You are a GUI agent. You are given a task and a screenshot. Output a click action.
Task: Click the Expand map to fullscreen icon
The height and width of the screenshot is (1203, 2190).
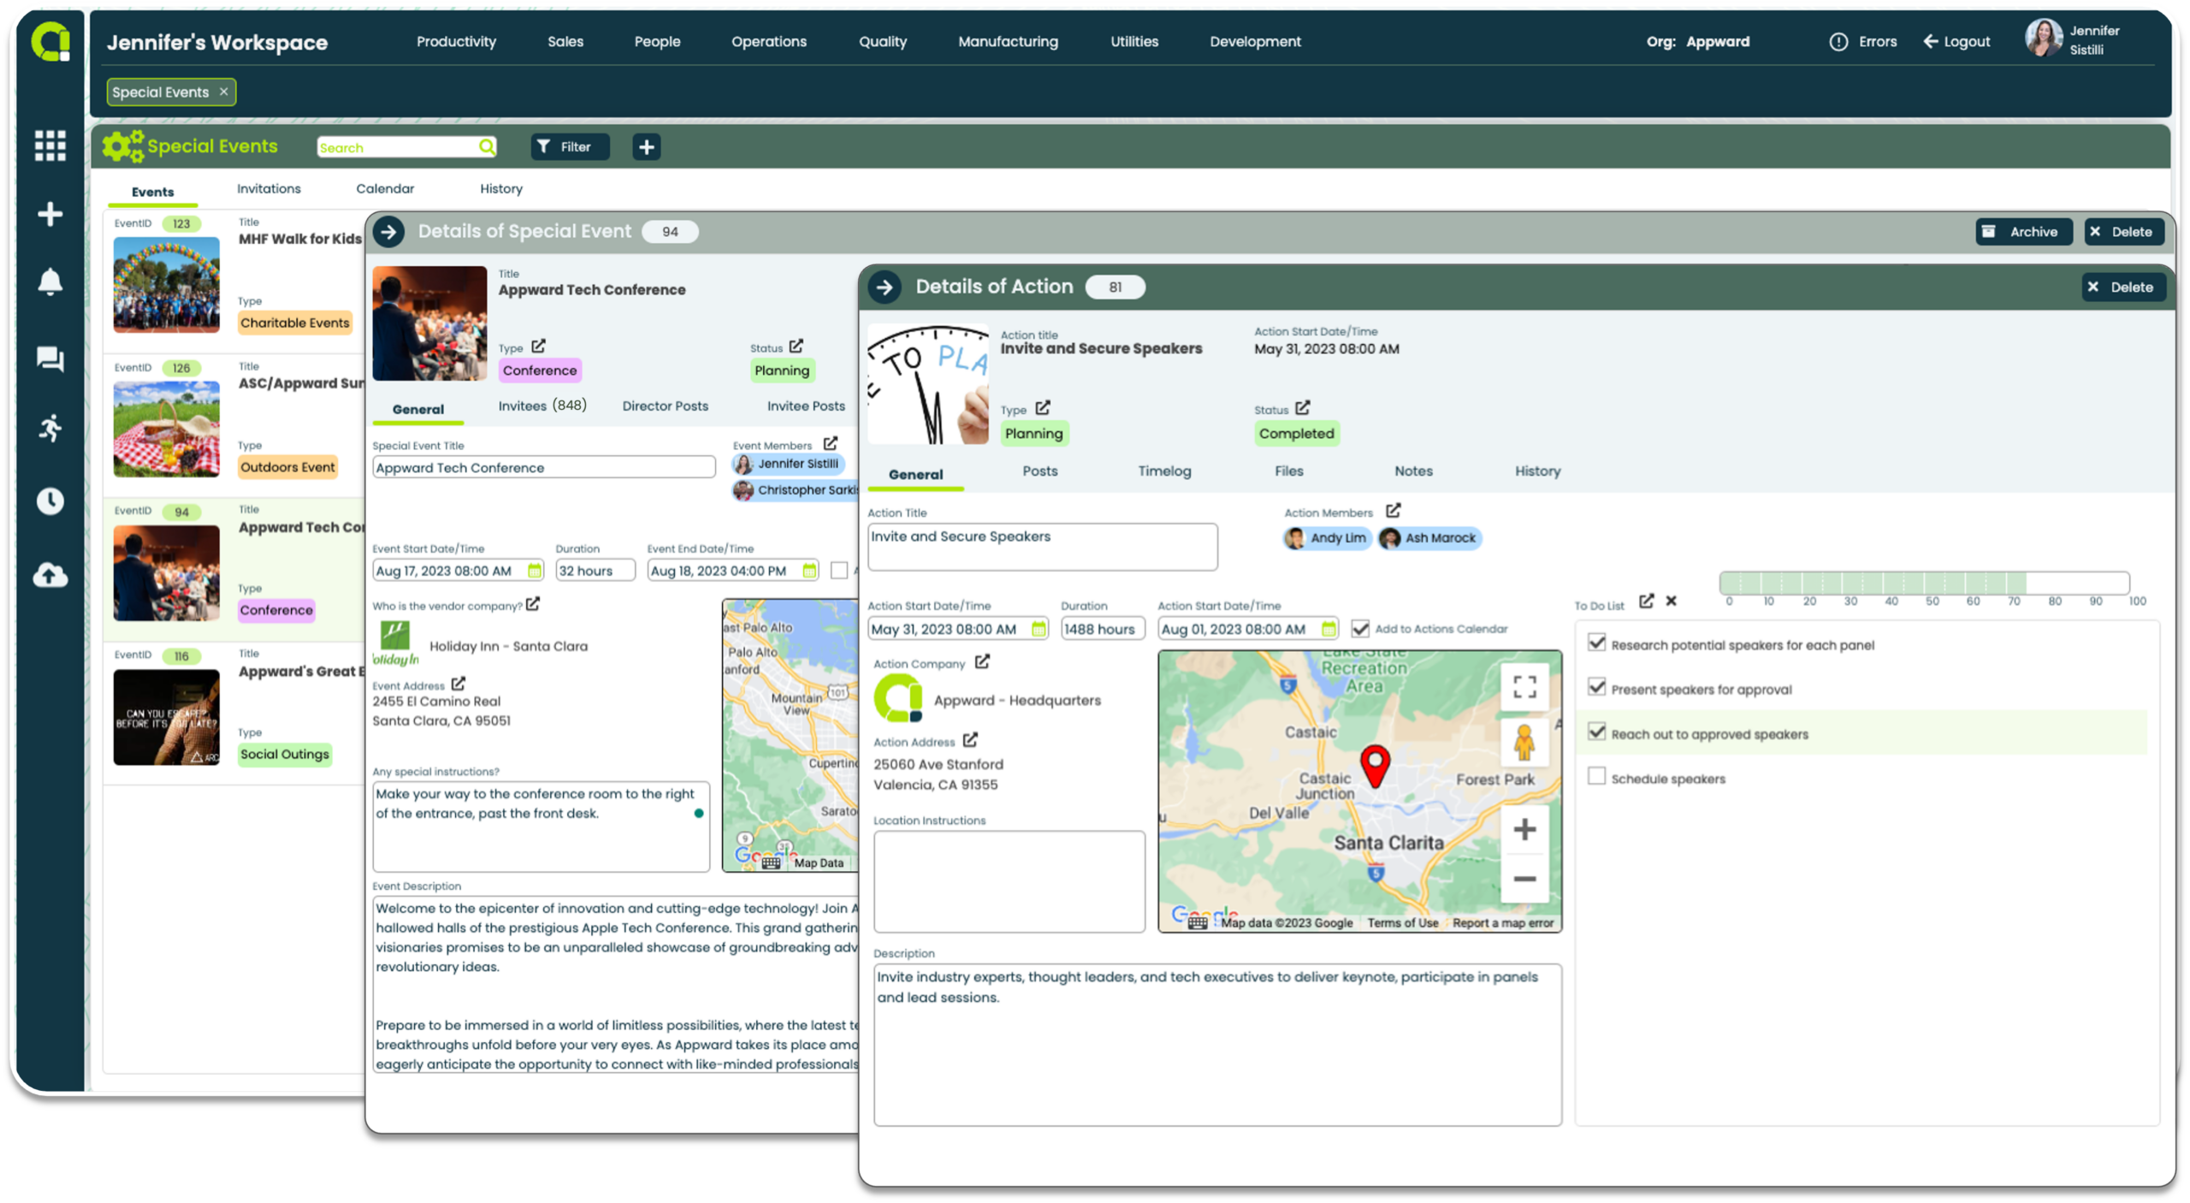point(1524,686)
